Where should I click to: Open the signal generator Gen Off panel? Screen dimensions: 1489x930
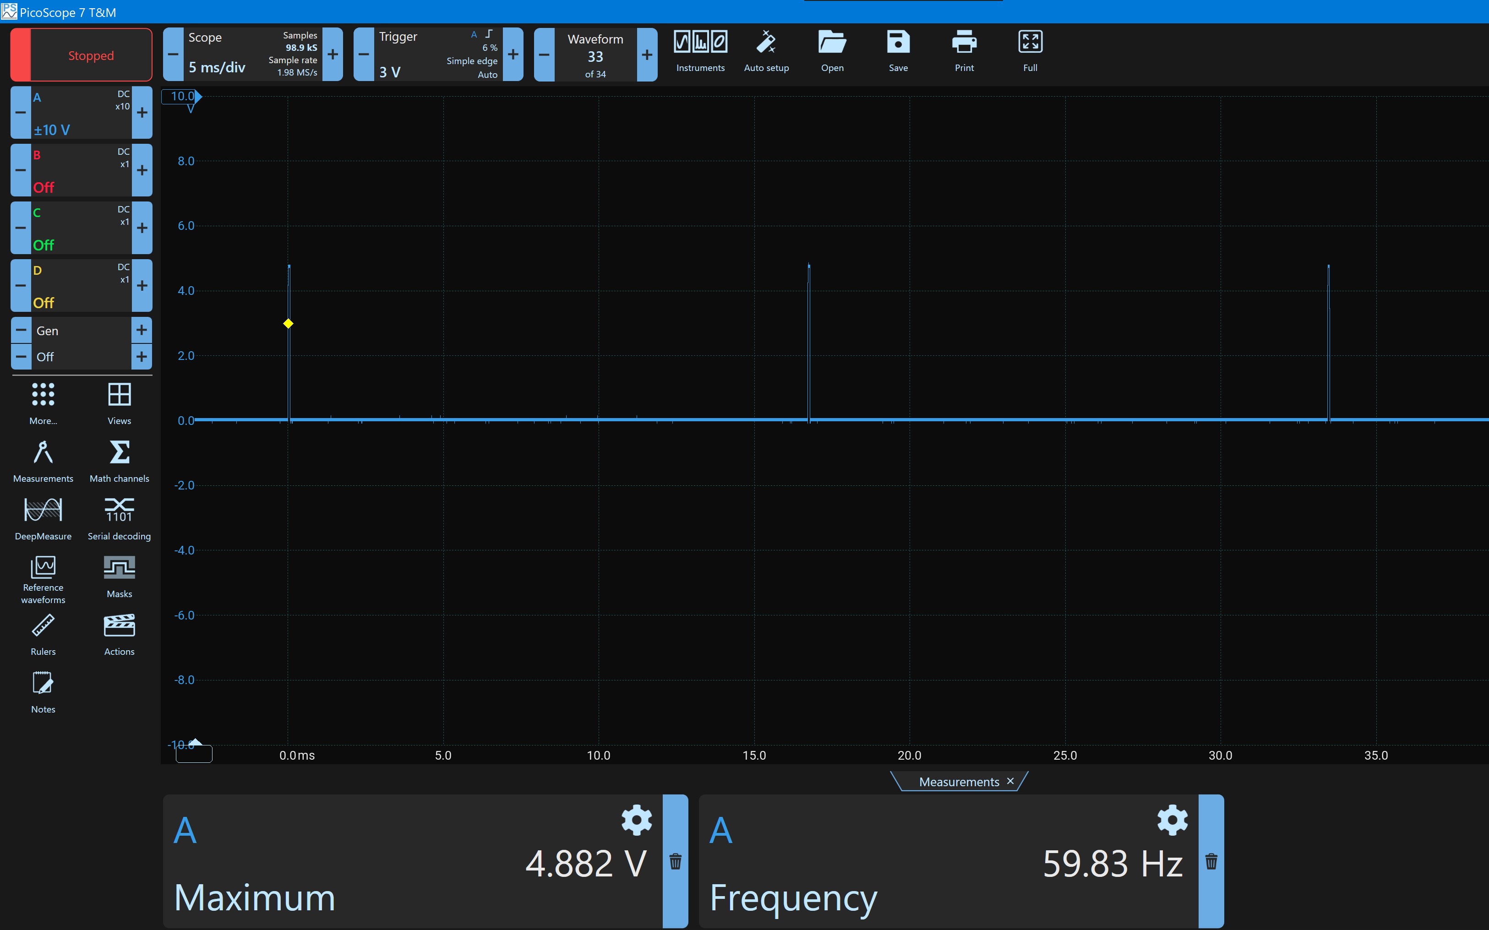coord(81,343)
